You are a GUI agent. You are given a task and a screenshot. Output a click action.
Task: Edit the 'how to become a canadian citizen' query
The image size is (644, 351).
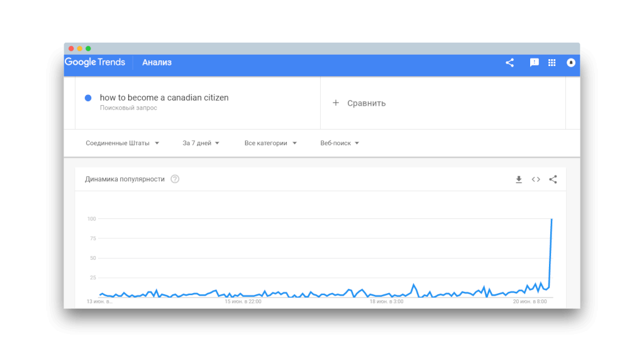(164, 97)
